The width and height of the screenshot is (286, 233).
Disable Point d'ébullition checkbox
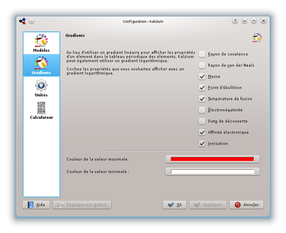pyautogui.click(x=202, y=88)
